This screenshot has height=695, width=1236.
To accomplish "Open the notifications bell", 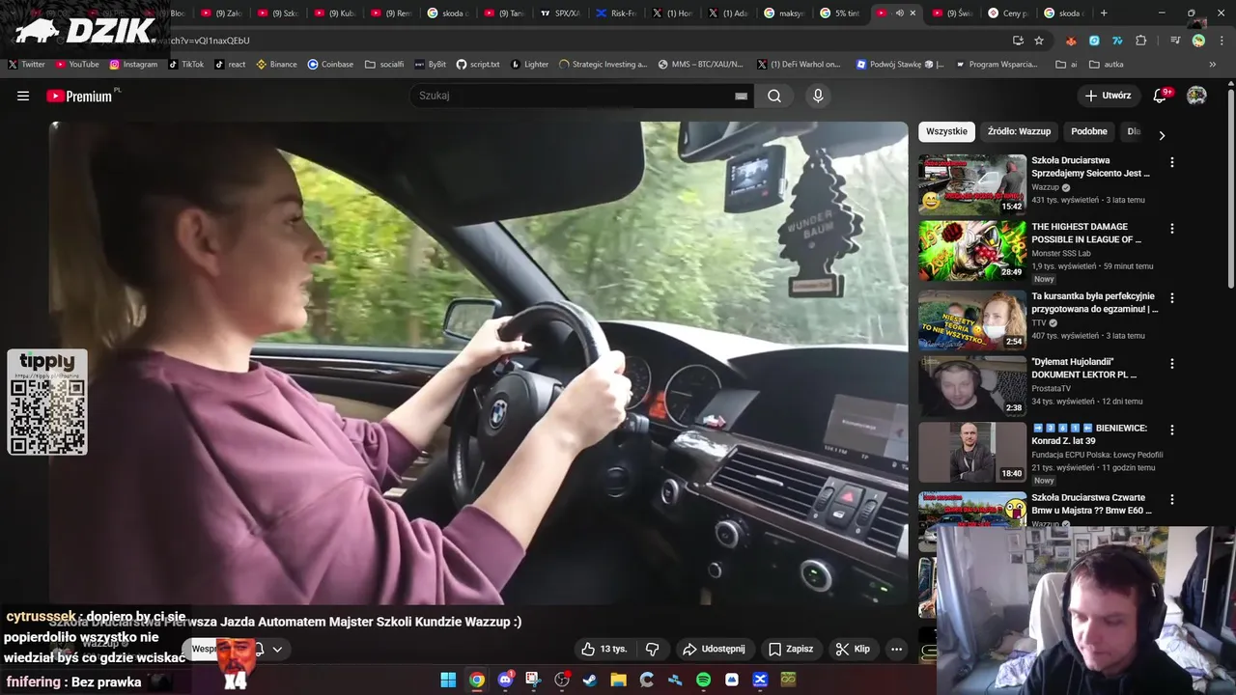I will pos(1162,96).
